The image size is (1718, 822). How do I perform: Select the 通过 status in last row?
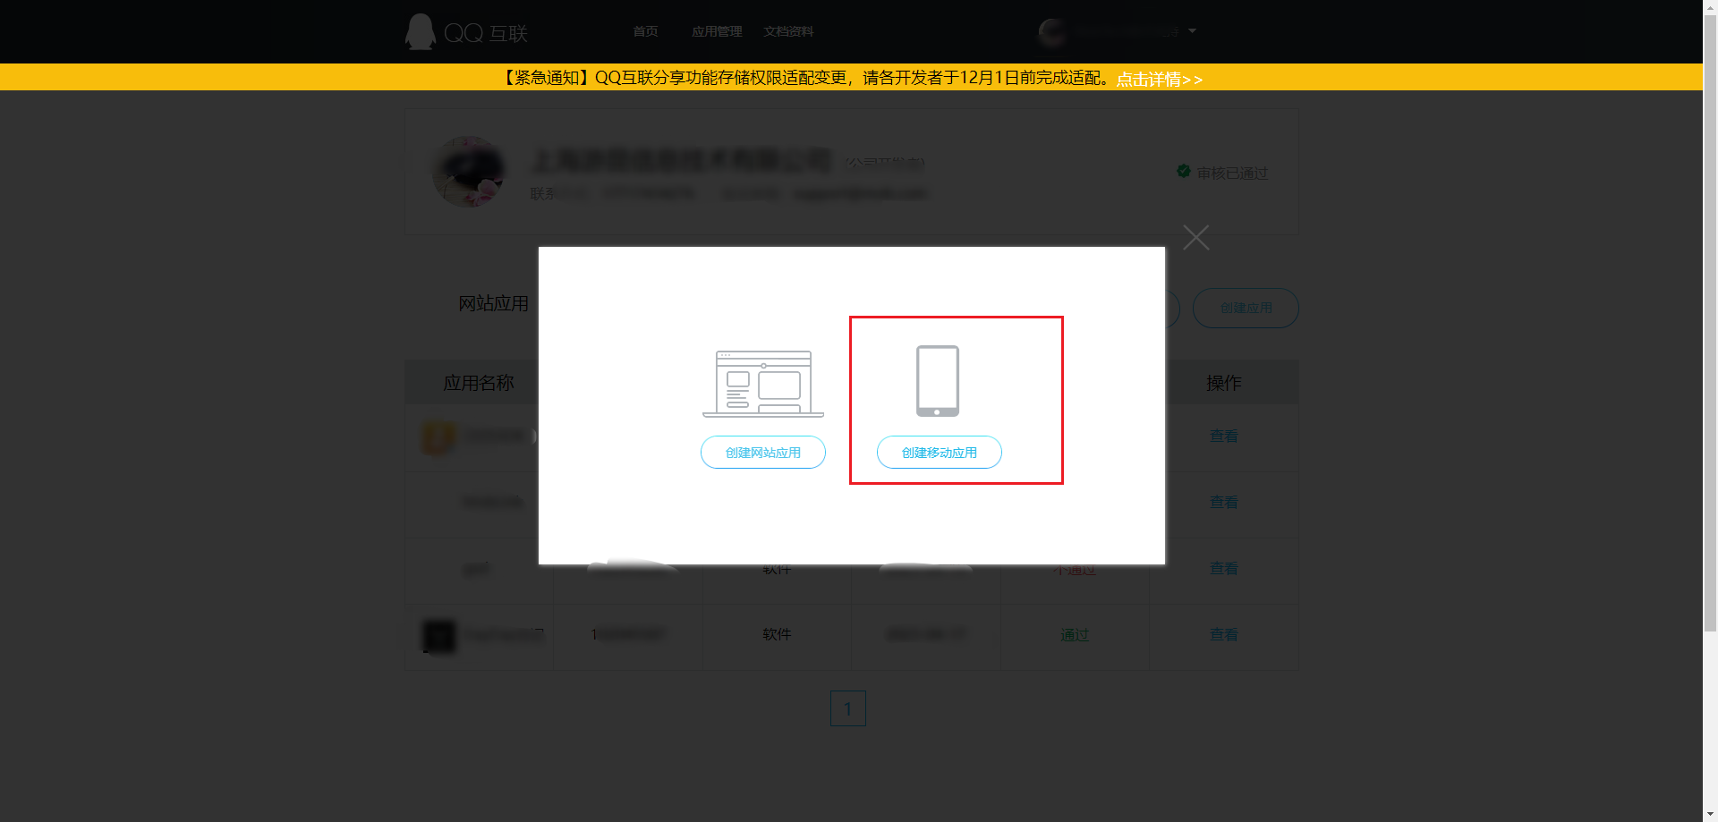click(x=1074, y=635)
